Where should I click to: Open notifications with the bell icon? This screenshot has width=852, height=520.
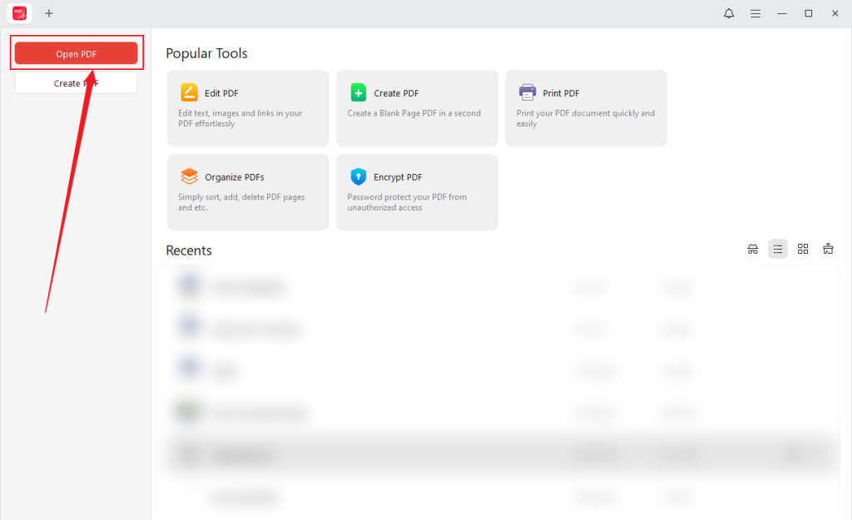729,13
